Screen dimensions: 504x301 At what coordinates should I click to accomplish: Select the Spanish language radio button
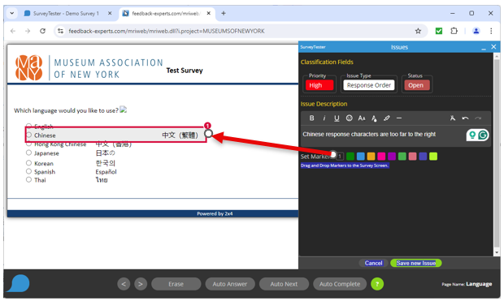(x=29, y=171)
